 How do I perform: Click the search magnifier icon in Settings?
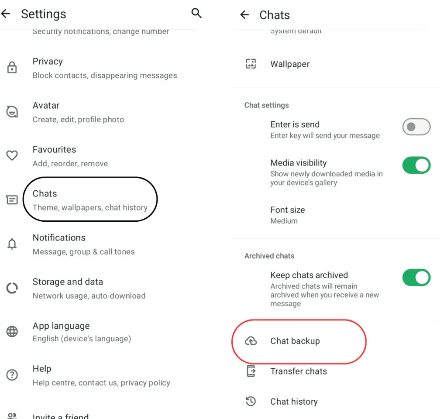pyautogui.click(x=196, y=13)
